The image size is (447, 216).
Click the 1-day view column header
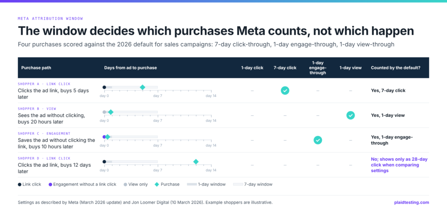click(x=351, y=68)
